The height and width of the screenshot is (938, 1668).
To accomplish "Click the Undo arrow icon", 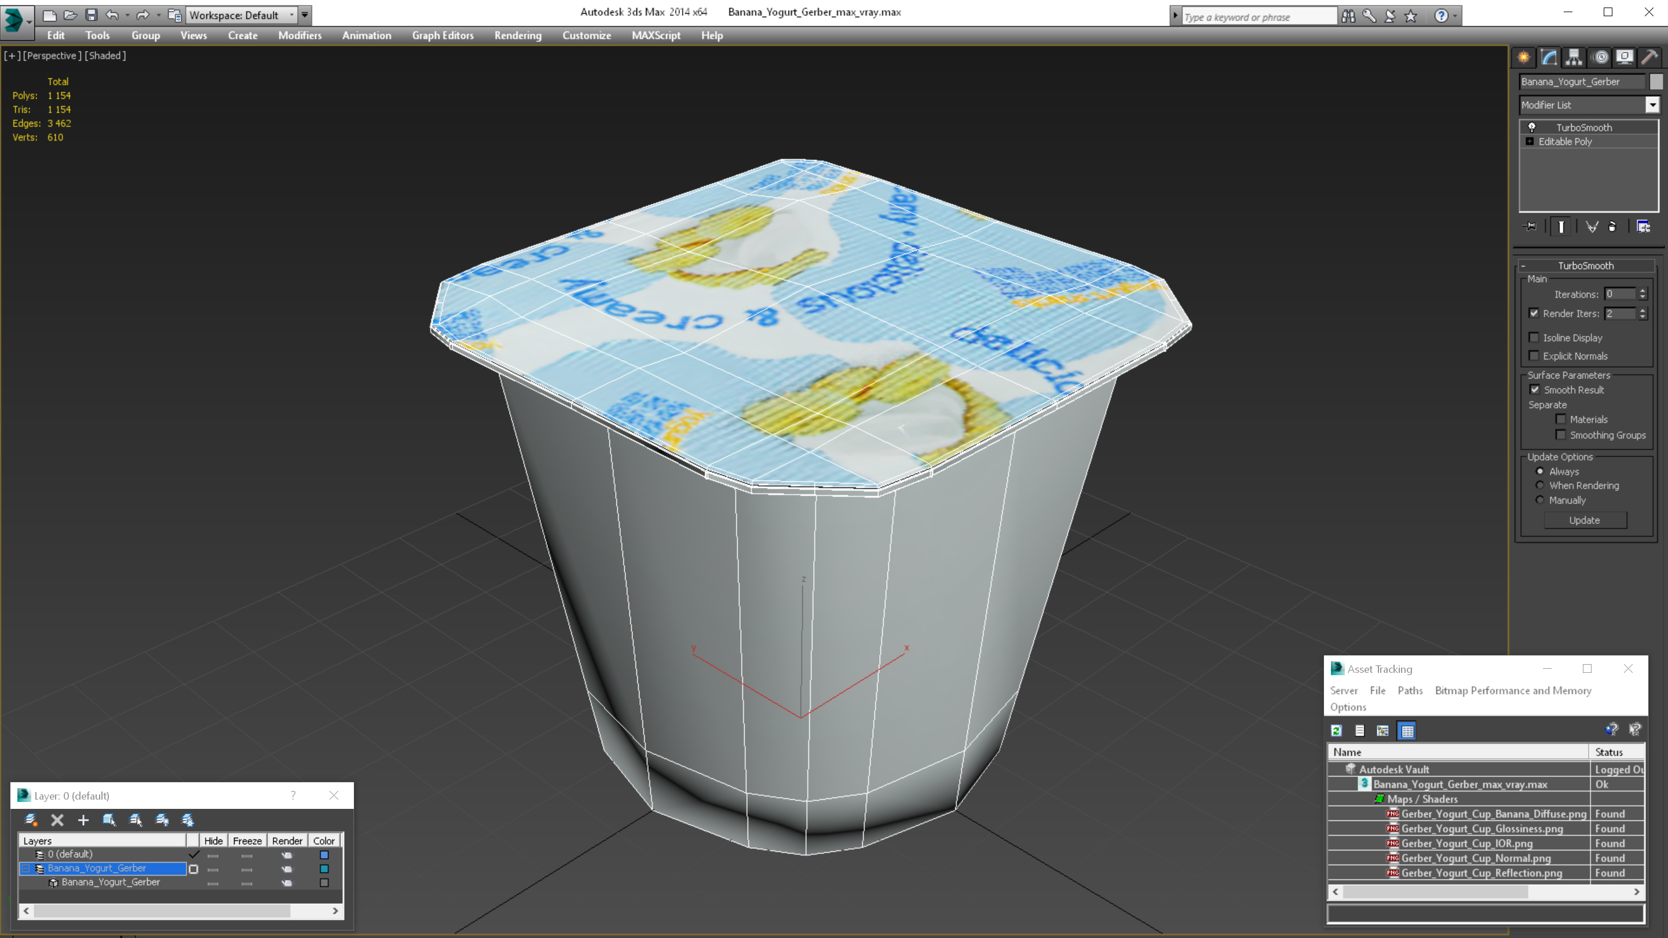I will coord(112,15).
